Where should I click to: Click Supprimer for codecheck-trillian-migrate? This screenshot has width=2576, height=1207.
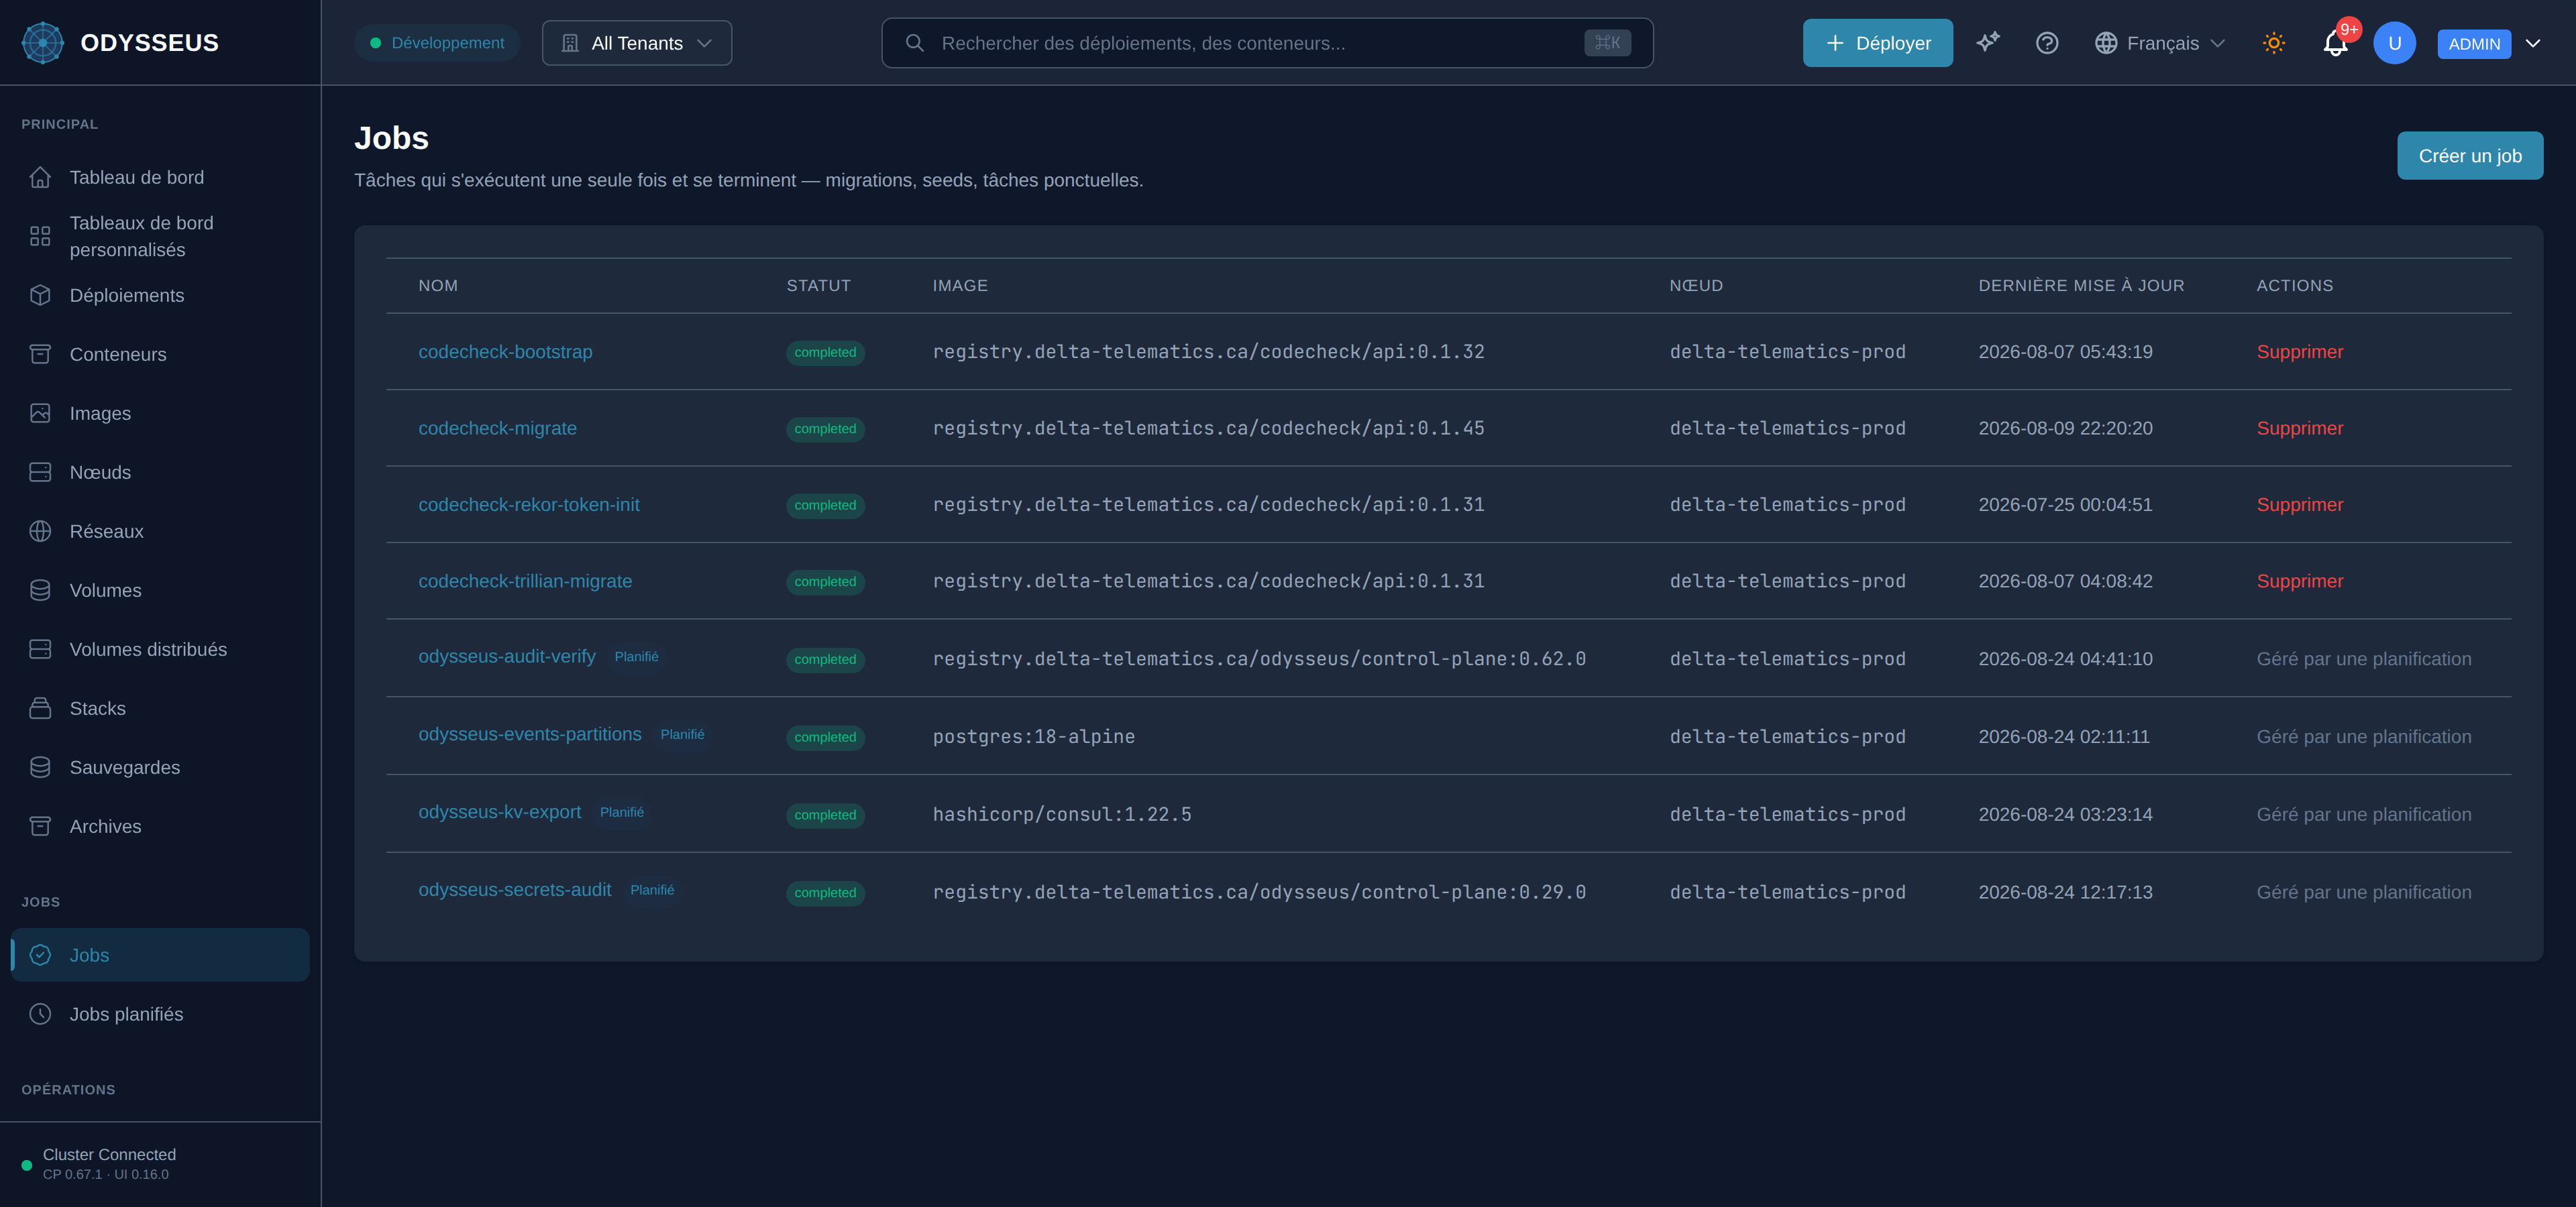click(x=2299, y=581)
